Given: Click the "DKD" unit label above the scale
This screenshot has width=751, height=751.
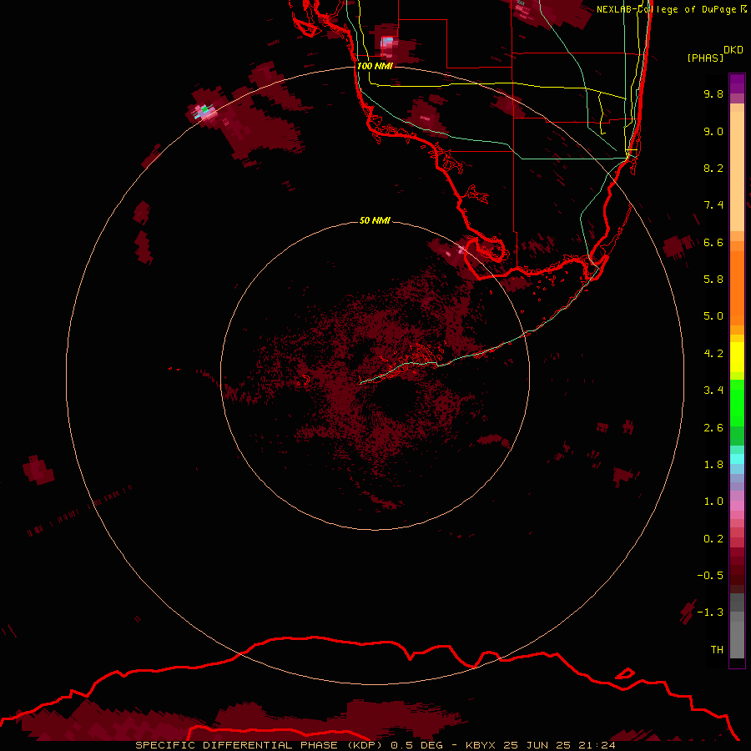Looking at the screenshot, I should (x=733, y=50).
